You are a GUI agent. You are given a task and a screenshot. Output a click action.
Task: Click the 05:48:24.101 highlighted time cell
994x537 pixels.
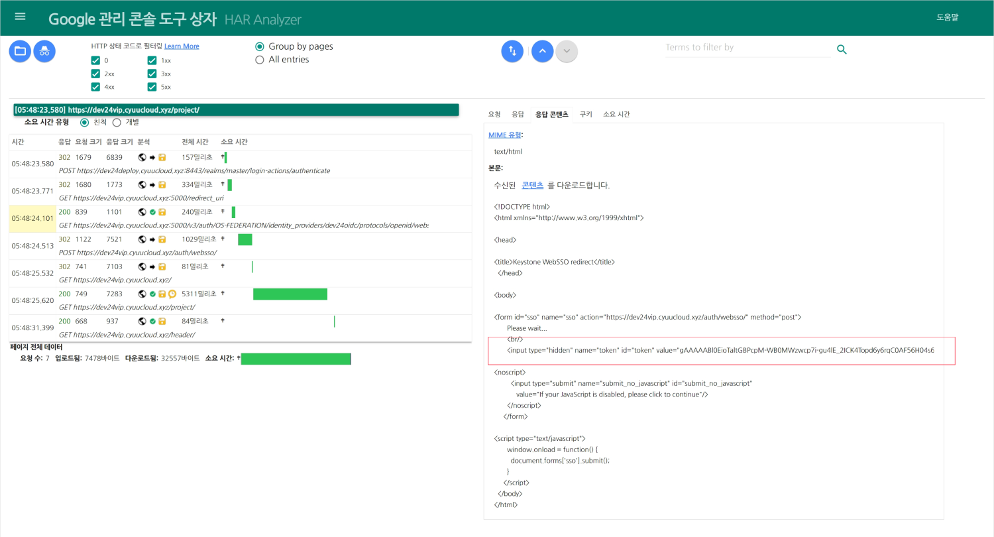point(32,218)
